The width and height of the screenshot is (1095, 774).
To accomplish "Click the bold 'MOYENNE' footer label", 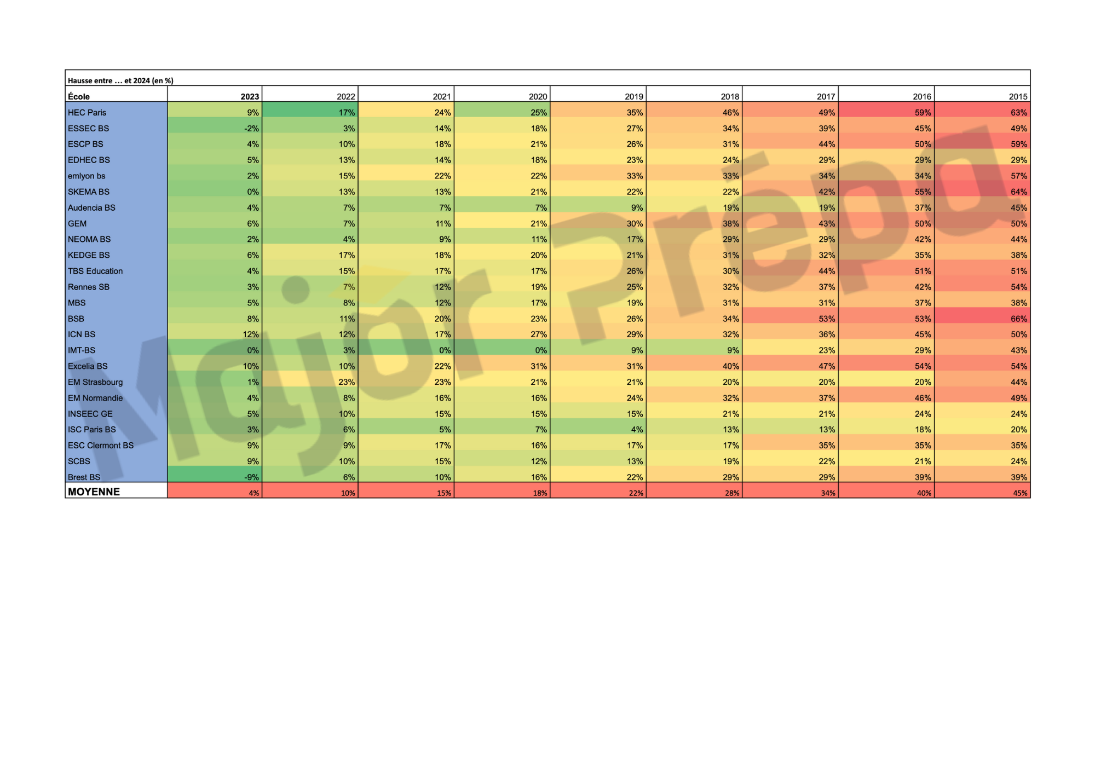I will click(94, 492).
